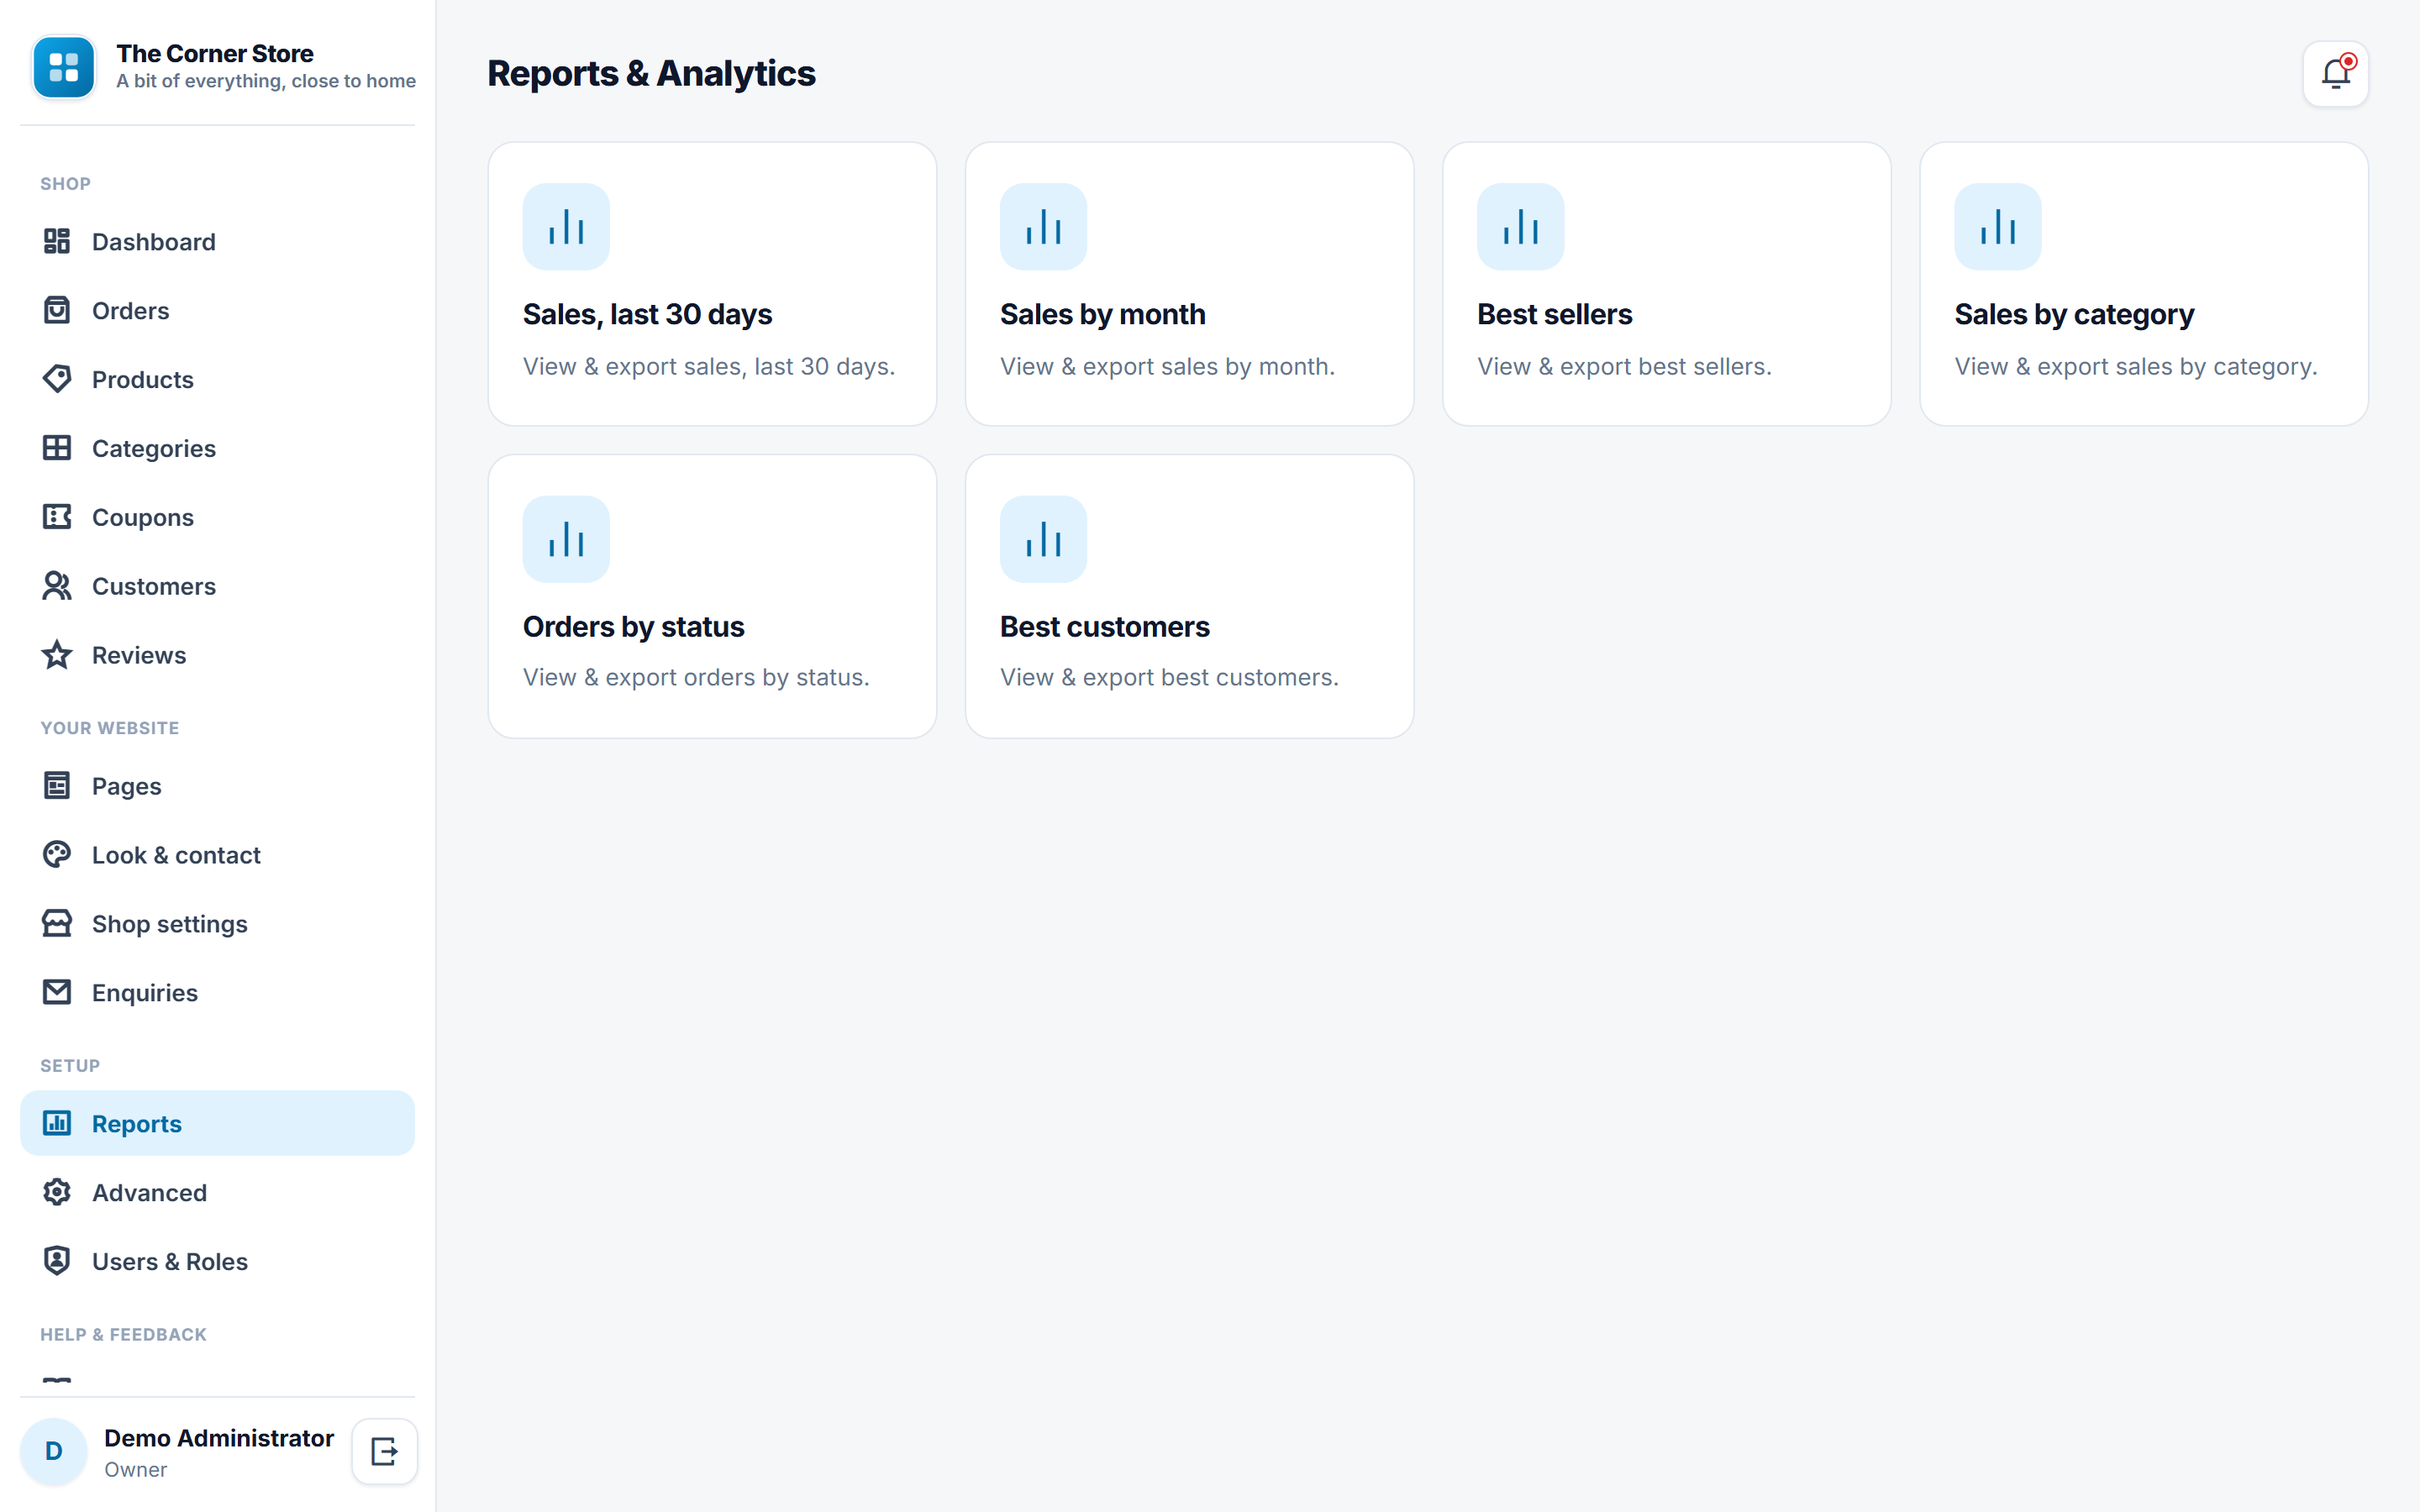This screenshot has height=1512, width=2420.
Task: Click the Shop settings storefront icon
Action: click(x=57, y=924)
